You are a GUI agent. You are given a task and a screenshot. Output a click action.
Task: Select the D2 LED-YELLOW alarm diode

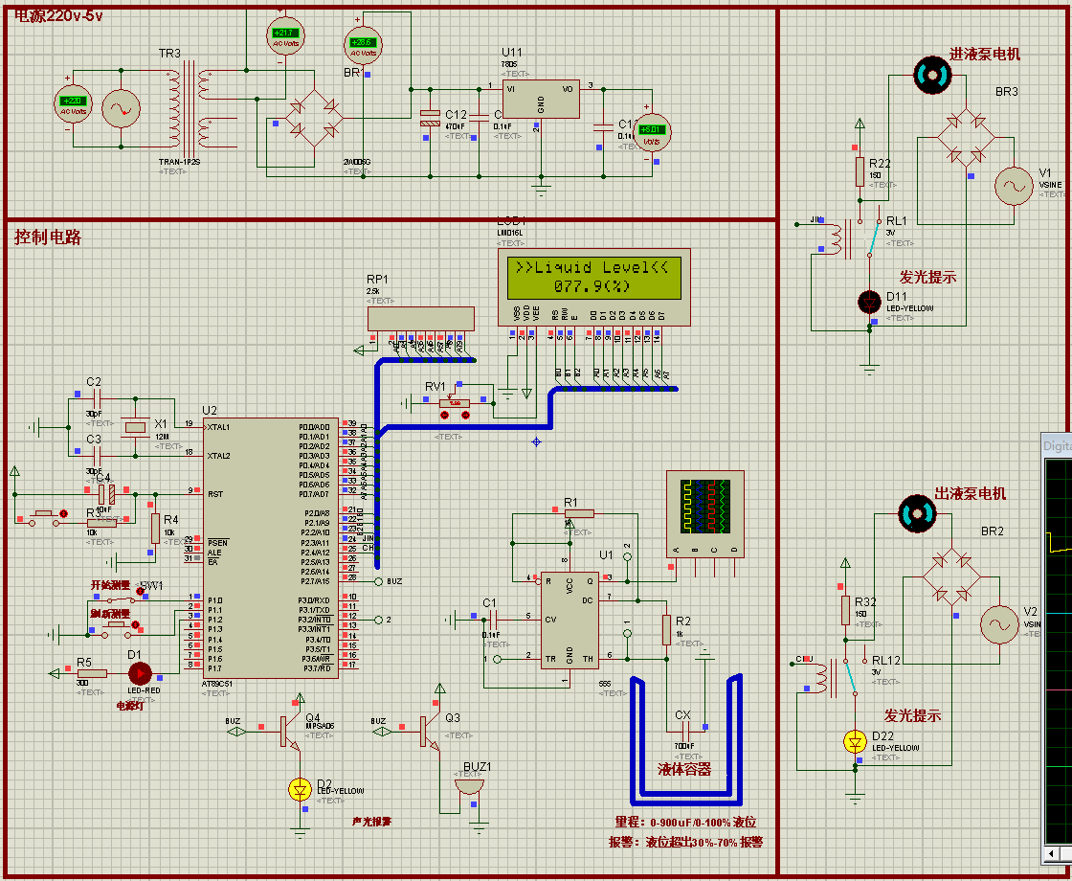coord(300,789)
